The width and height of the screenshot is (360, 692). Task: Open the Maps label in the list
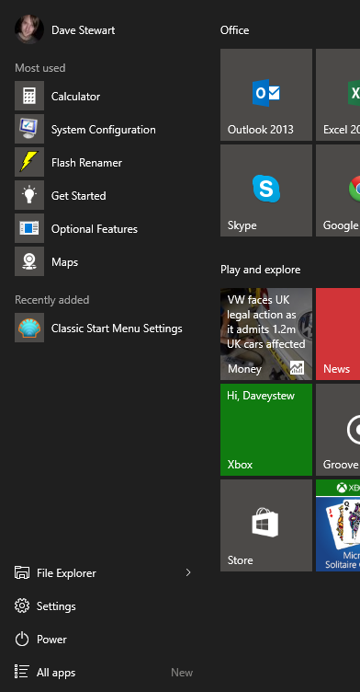[x=64, y=262]
